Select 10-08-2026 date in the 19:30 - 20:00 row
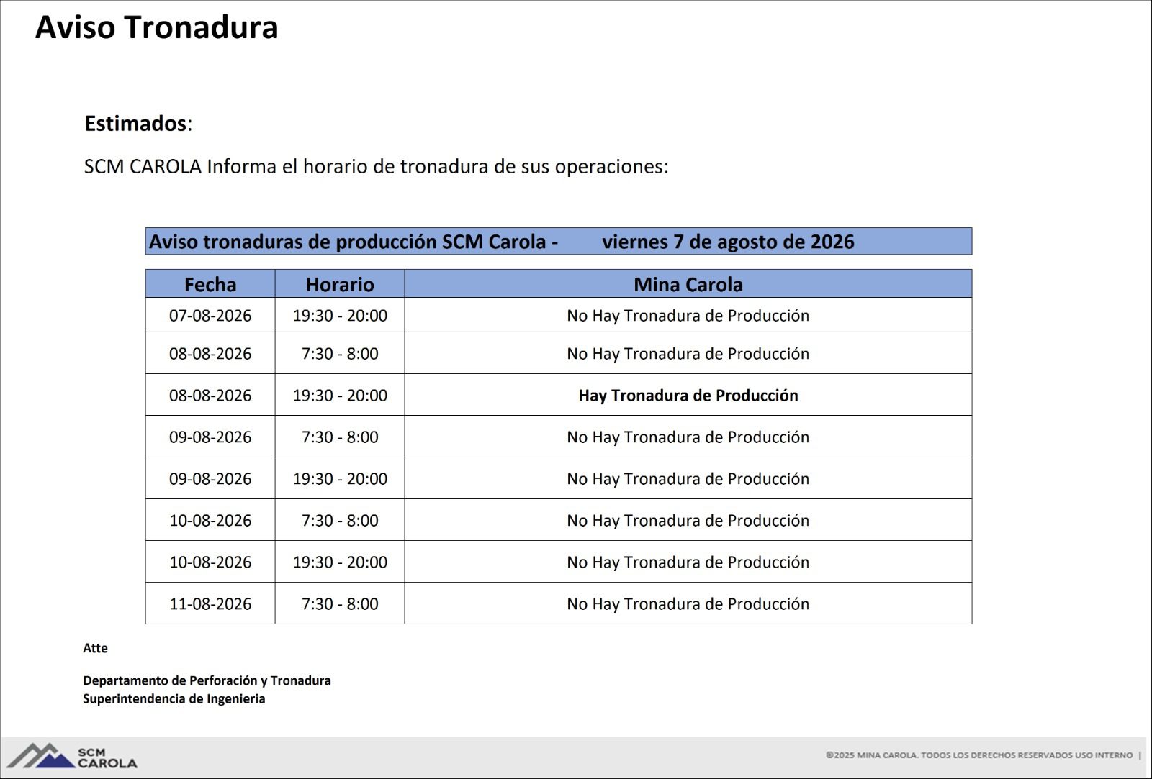1152x779 pixels. [x=210, y=562]
